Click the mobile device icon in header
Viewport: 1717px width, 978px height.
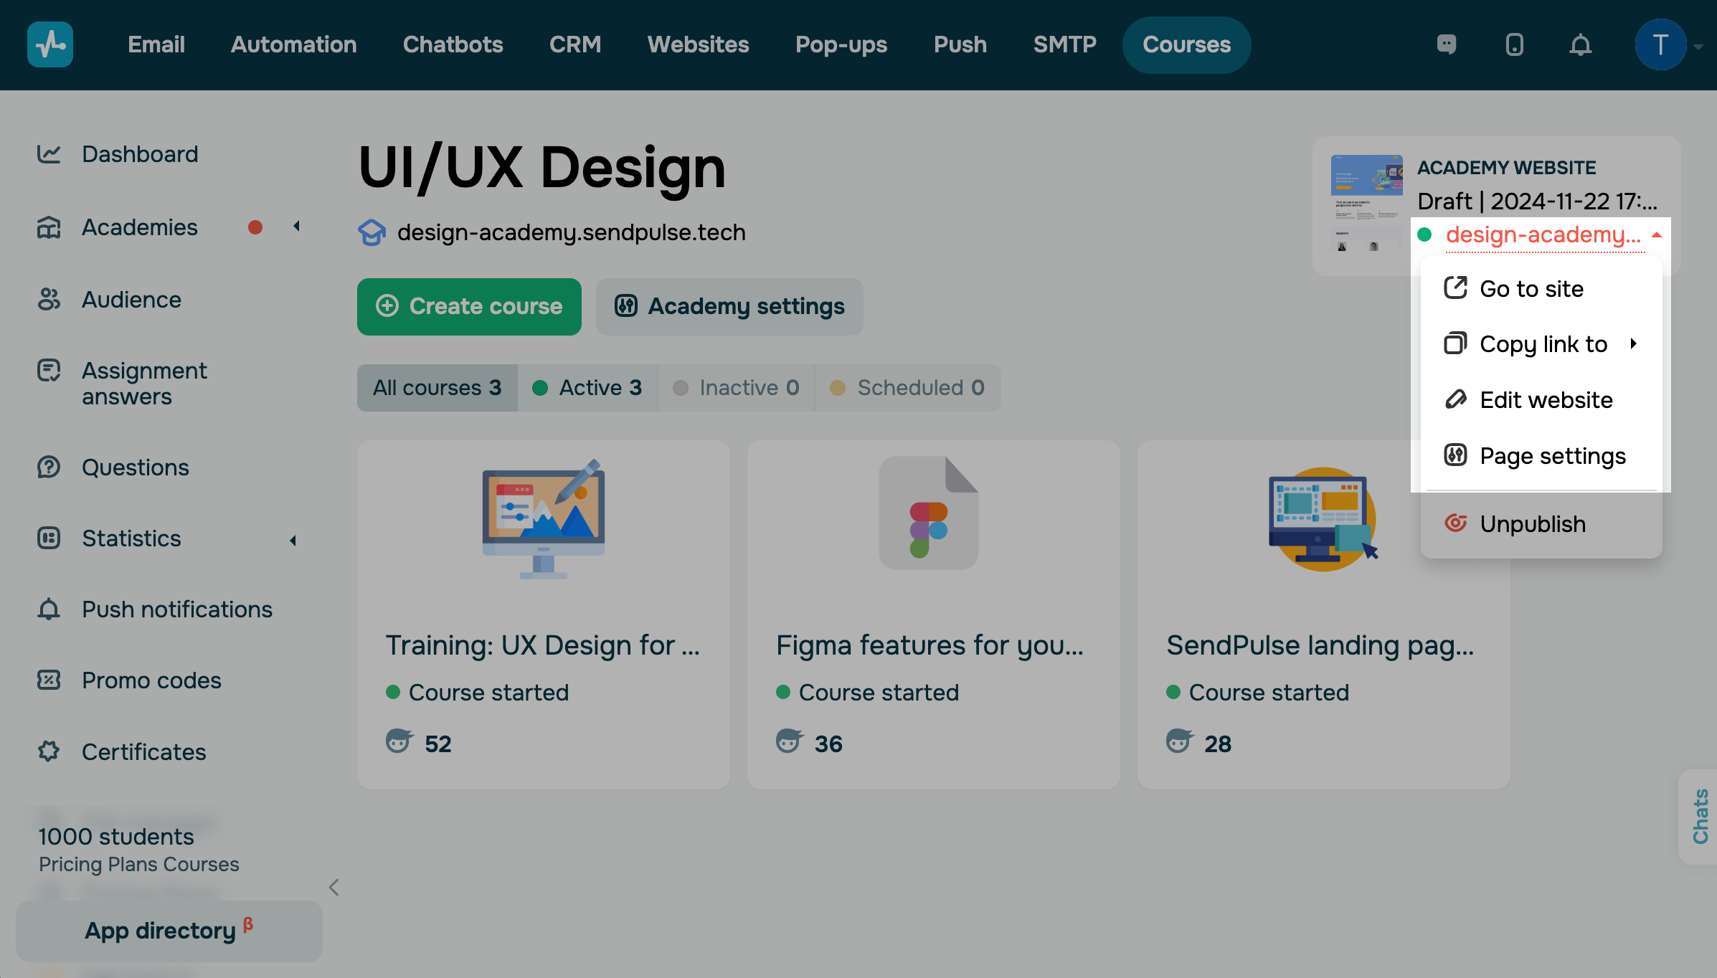[x=1514, y=45]
